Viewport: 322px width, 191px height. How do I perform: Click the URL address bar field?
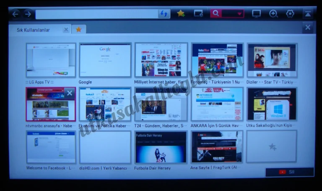97,14
